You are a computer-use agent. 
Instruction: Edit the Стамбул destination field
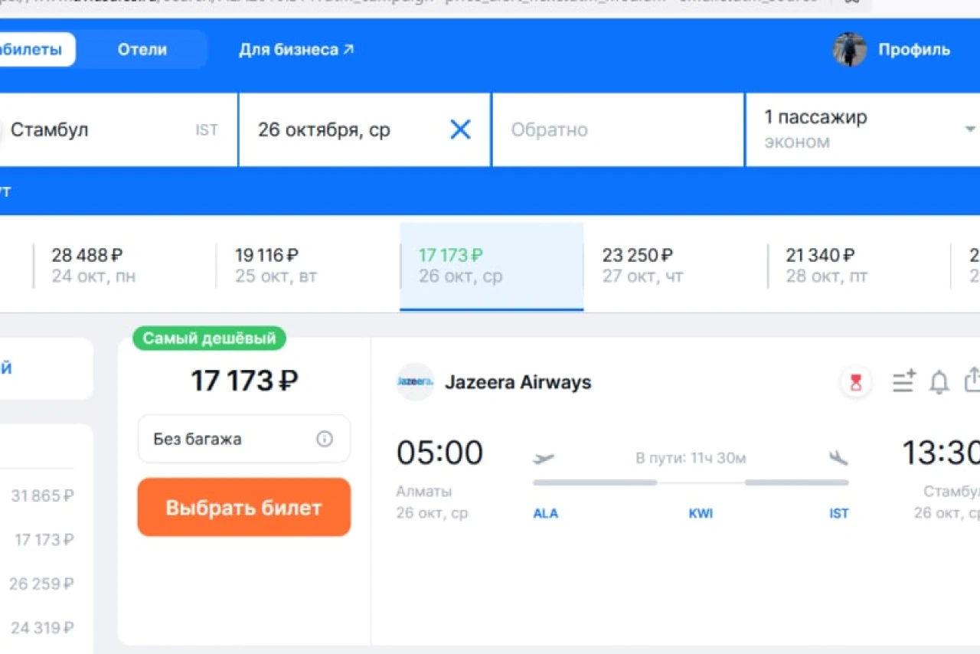point(119,129)
